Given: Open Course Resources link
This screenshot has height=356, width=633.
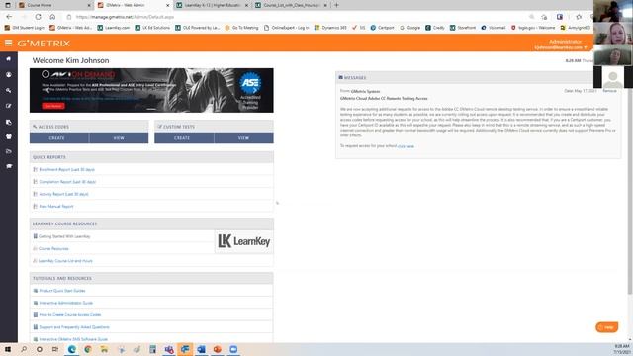Looking at the screenshot, I should [53, 248].
